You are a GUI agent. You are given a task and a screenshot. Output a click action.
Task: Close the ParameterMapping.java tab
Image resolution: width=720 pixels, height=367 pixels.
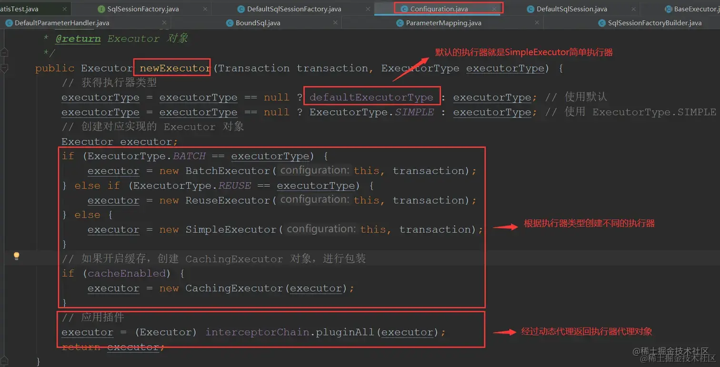[x=537, y=23]
